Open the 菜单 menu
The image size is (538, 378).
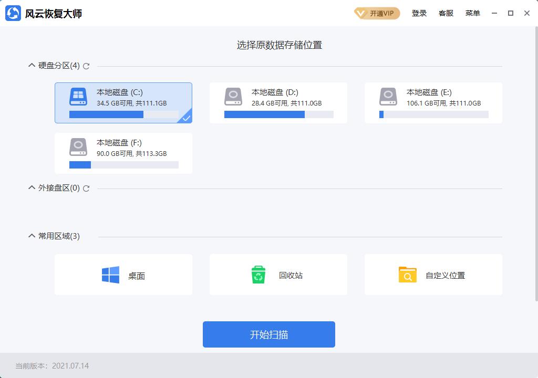pos(472,13)
